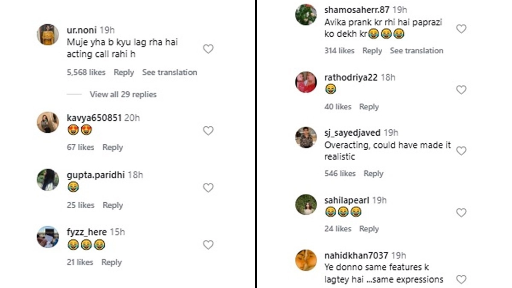View 5,568 likes on ur.noni's comment

pyautogui.click(x=86, y=73)
